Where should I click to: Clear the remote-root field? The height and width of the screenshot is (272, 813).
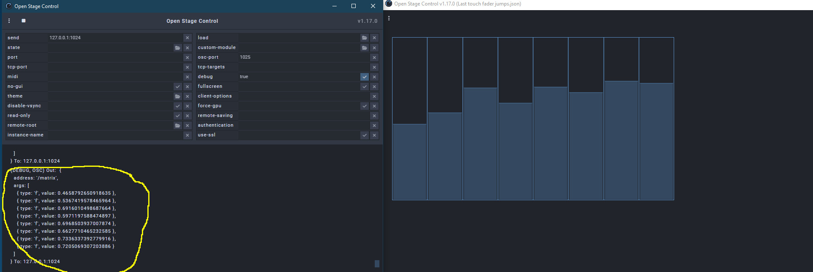[x=187, y=125]
